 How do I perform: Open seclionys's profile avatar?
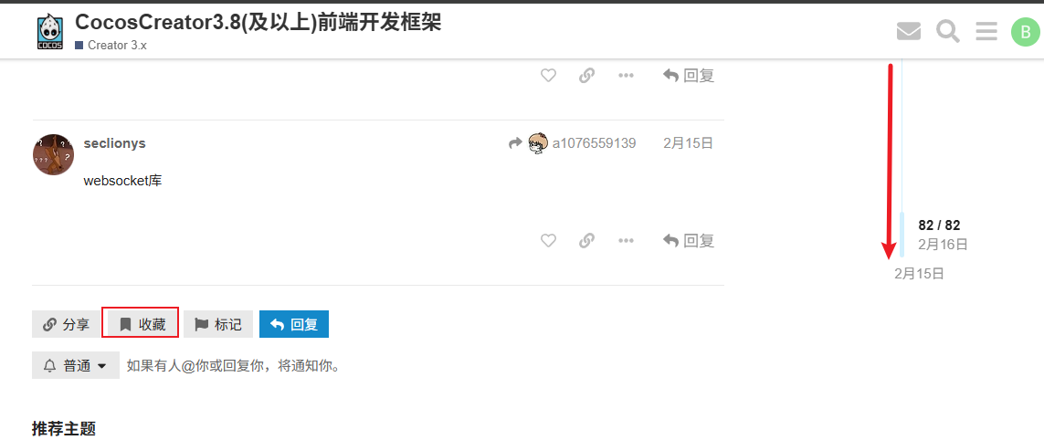53,154
